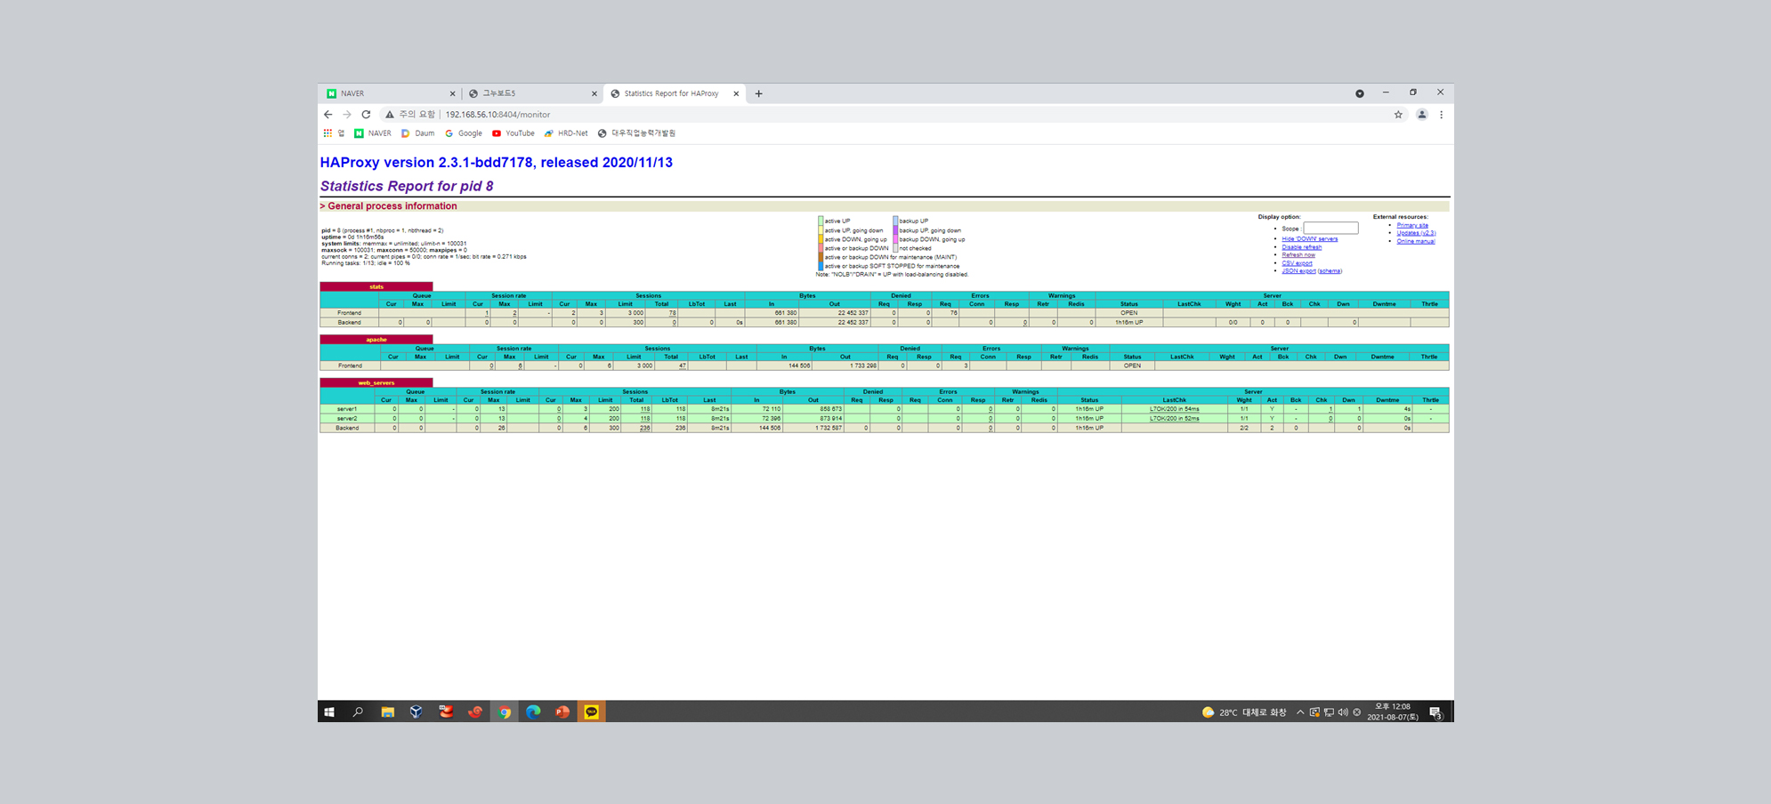Open KakaoTalk from the taskbar
1771x804 pixels.
(x=592, y=712)
